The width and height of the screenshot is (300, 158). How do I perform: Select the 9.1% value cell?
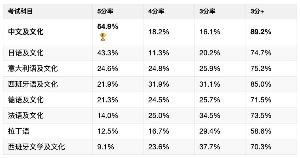106,147
